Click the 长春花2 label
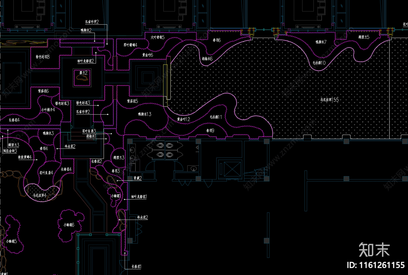Viewport: 408px width, 275px height. pyautogui.click(x=97, y=161)
